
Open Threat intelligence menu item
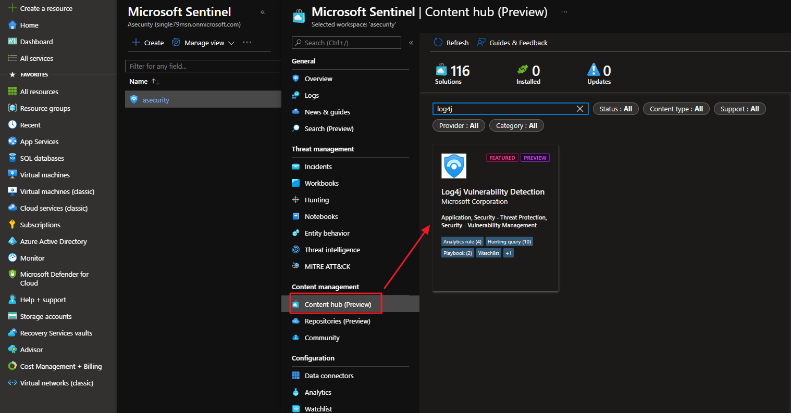(x=332, y=250)
